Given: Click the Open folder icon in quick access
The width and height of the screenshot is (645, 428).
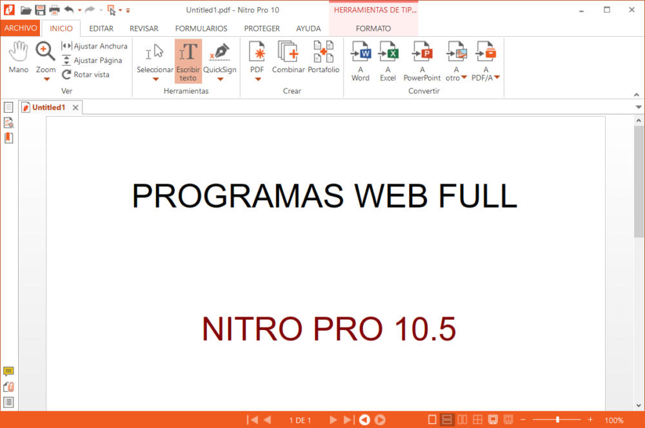Looking at the screenshot, I should point(26,10).
